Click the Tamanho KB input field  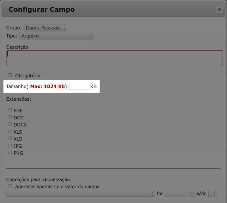(x=80, y=86)
